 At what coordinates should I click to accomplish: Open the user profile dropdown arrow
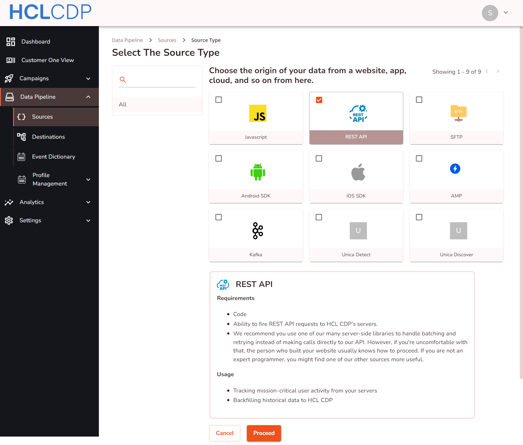click(506, 13)
